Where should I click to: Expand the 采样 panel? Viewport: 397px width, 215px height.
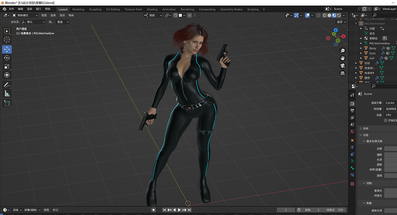(377, 129)
